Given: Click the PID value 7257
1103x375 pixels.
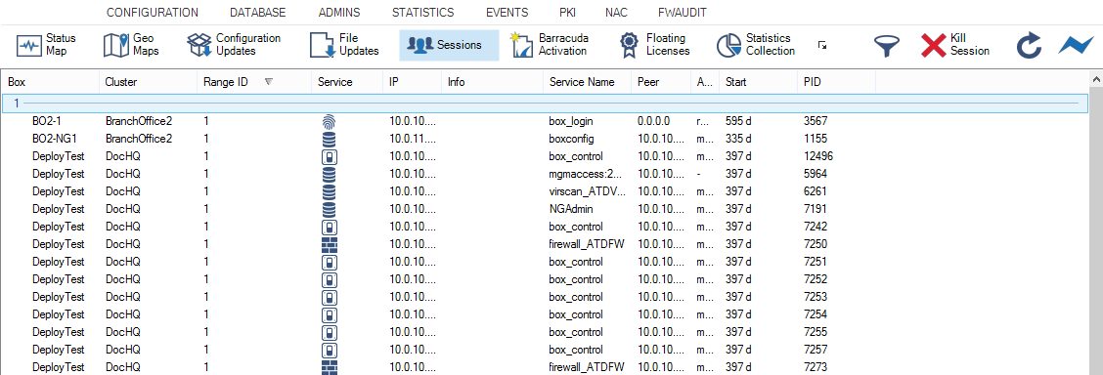Looking at the screenshot, I should click(x=816, y=350).
